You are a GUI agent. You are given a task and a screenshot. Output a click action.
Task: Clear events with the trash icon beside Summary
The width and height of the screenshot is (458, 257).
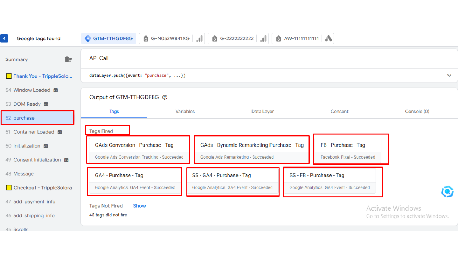pyautogui.click(x=68, y=59)
